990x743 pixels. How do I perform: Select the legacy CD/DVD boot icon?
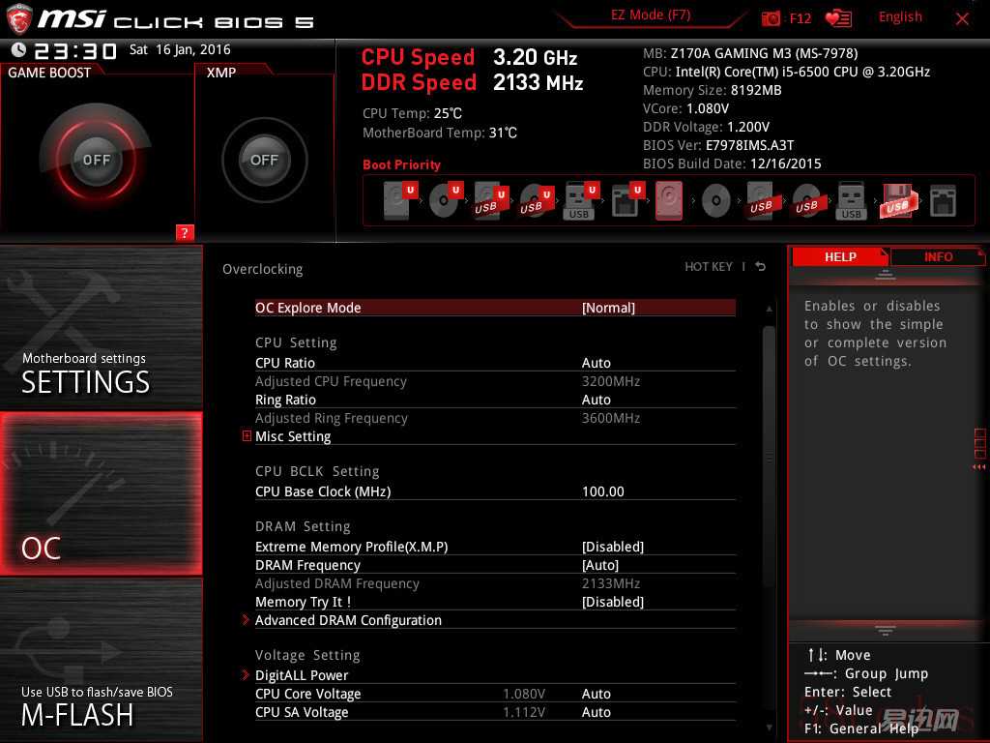(716, 201)
